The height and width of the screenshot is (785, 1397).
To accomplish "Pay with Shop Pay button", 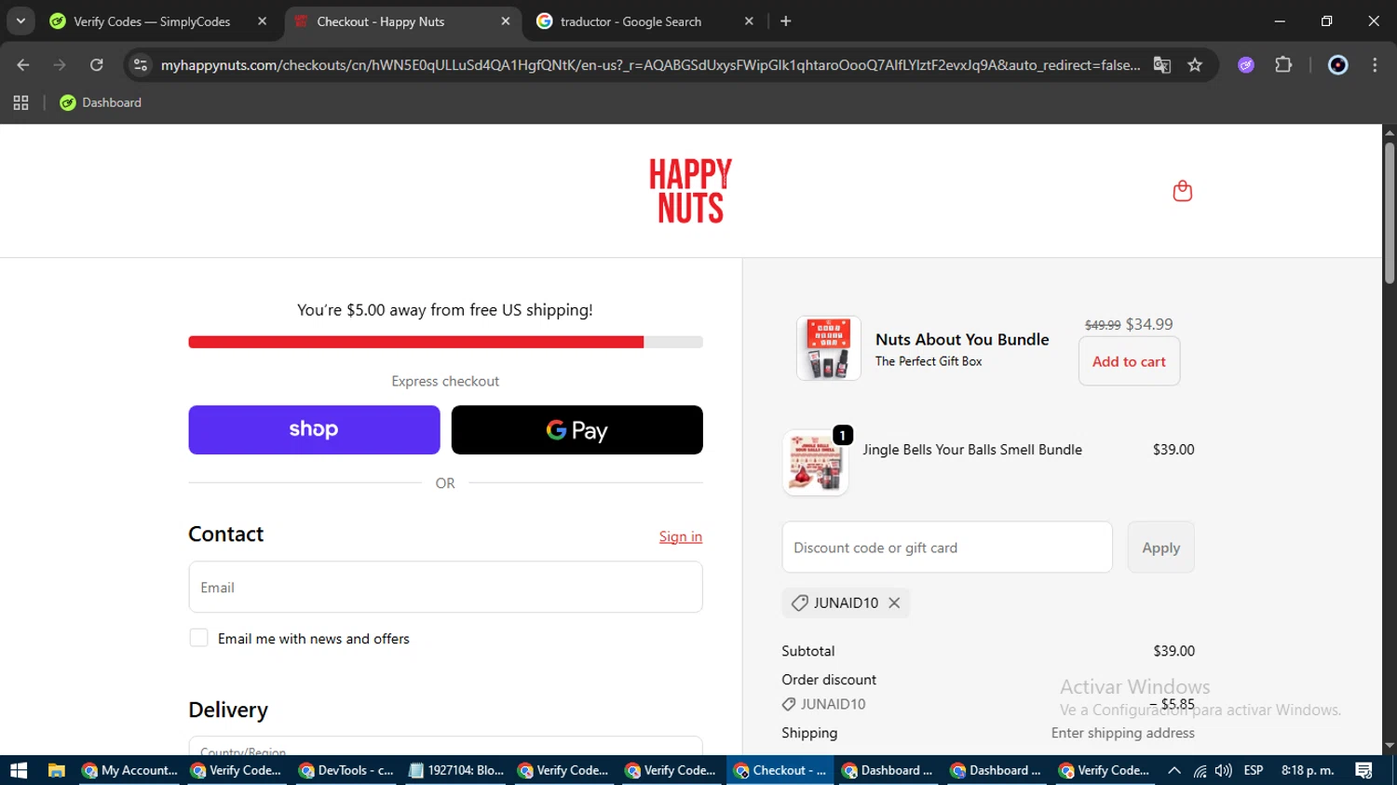I will coord(314,429).
